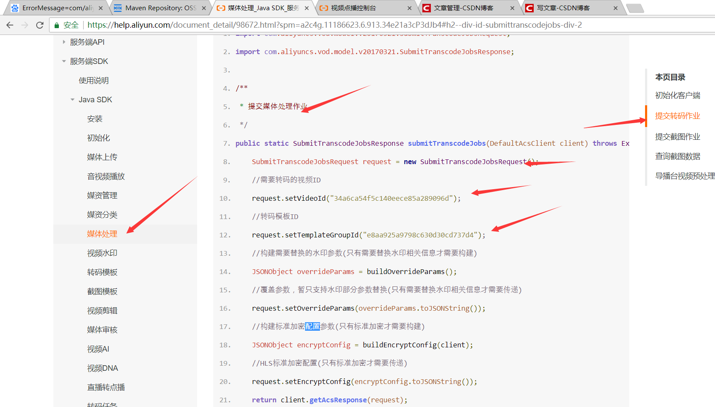Close the Maven Repository tab
Viewport: 715px width, 407px height.
click(204, 8)
